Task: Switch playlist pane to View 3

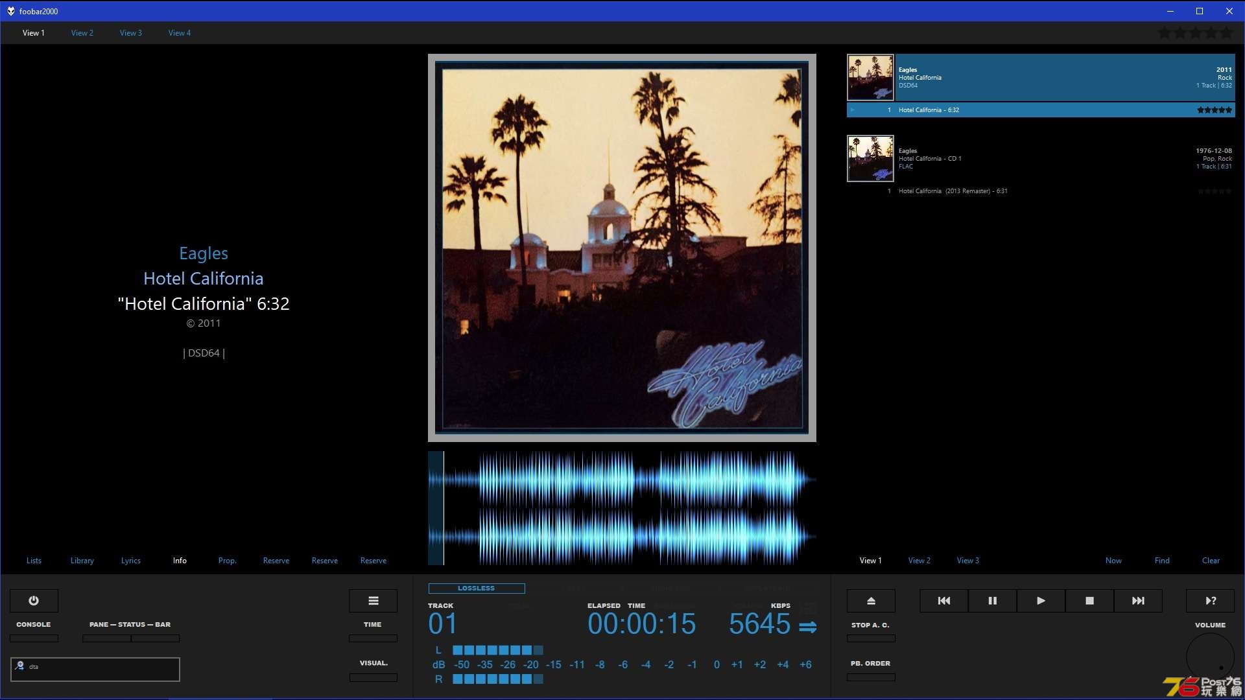Action: 968,561
